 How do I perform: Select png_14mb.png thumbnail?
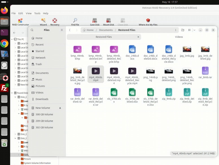pos(150,71)
